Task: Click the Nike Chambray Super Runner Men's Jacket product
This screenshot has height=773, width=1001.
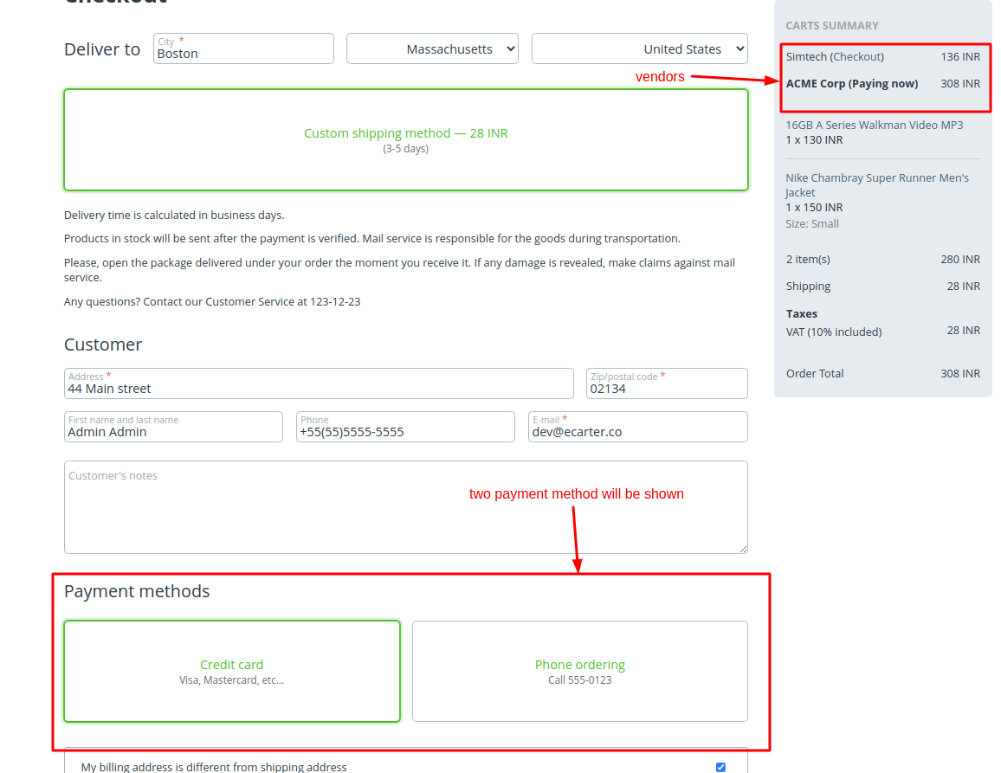Action: [x=877, y=185]
